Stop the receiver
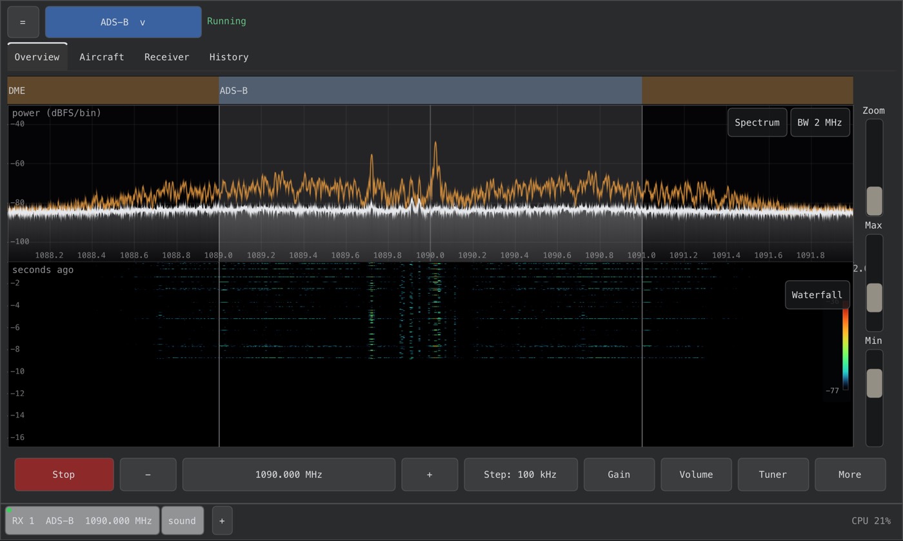 click(64, 475)
